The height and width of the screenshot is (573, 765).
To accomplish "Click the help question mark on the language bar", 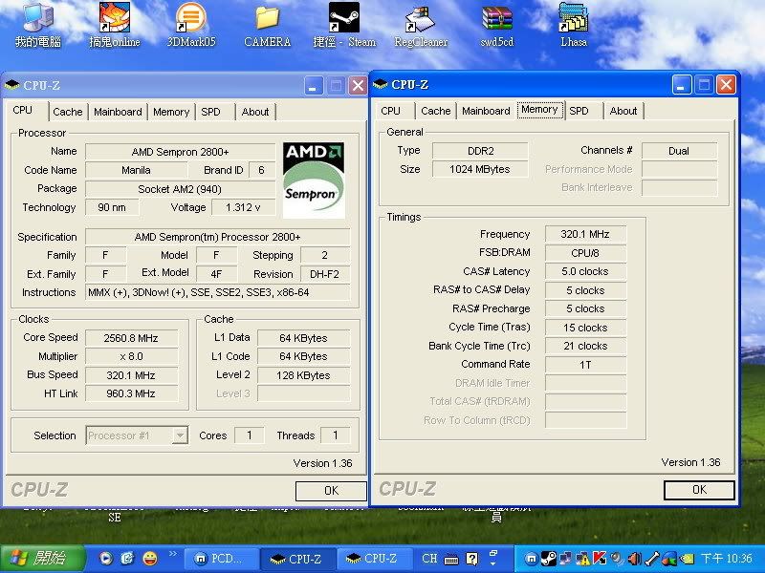I will click(471, 559).
